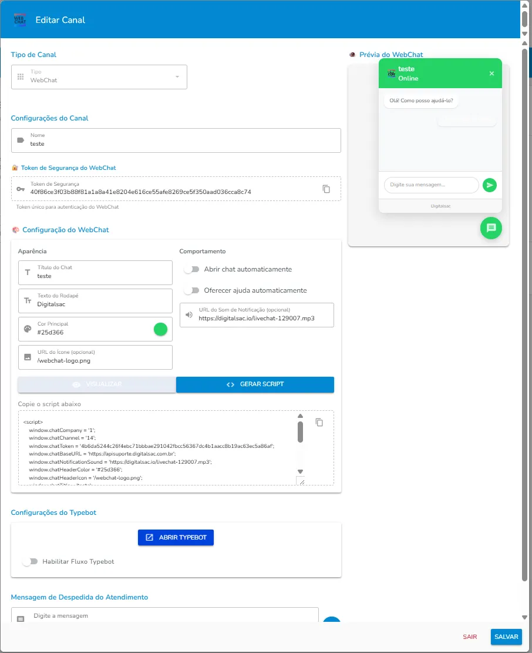
Task: Open Typebot with the ABRIR TYPEBOT button
Action: click(x=176, y=537)
